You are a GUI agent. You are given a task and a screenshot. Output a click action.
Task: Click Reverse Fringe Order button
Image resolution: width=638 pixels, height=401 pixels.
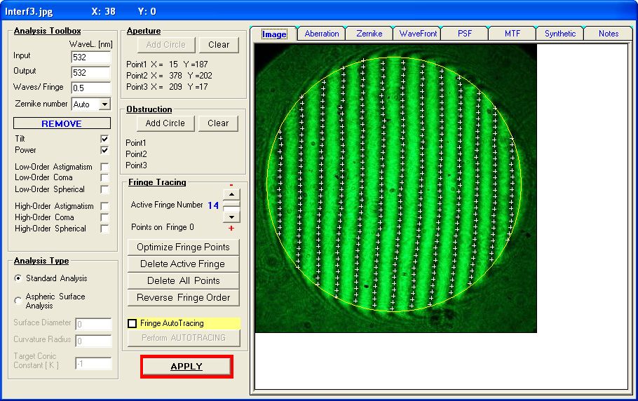183,298
